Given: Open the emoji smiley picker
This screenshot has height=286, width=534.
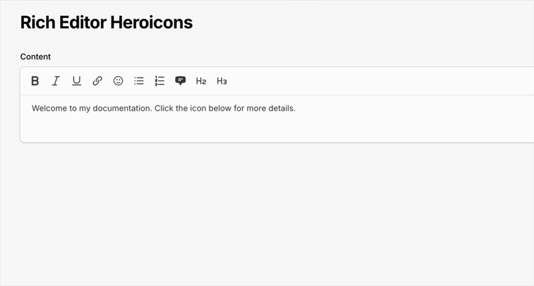Looking at the screenshot, I should coord(118,81).
